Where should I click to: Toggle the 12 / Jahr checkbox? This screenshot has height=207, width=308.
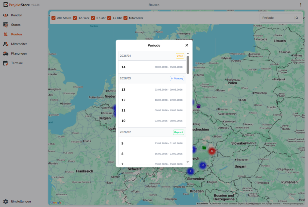pos(75,18)
